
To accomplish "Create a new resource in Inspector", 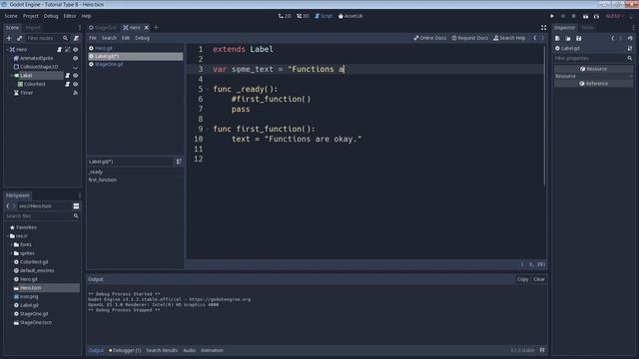I will click(x=557, y=38).
